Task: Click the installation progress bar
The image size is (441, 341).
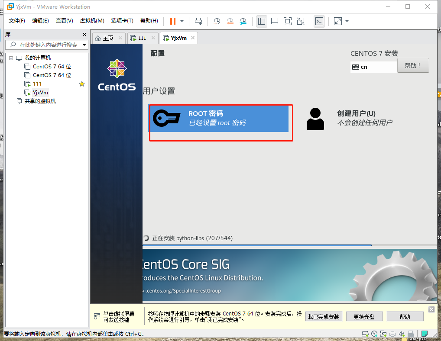Action: click(x=290, y=245)
